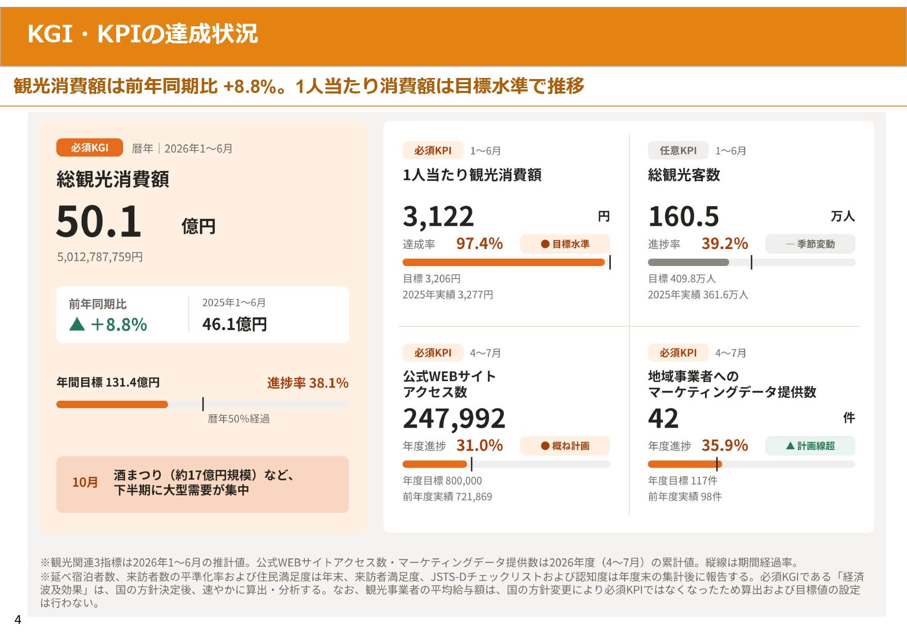Viewport: 907px width, 641px height.
Task: Click the 任意KPI badge
Action: pos(678,150)
